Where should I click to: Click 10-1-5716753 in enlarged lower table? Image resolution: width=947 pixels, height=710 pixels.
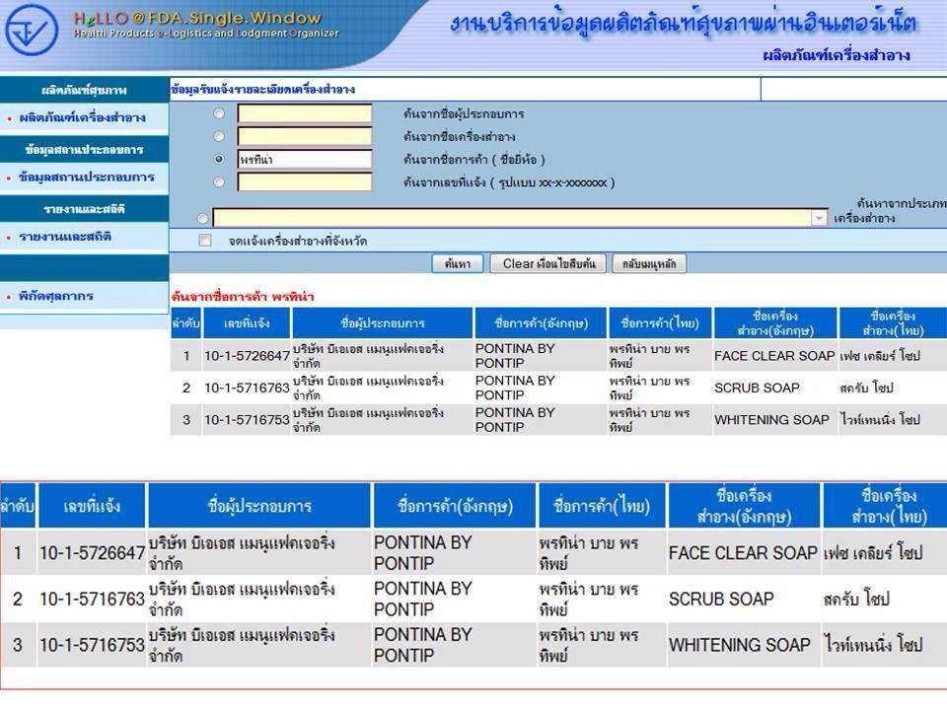(x=92, y=645)
